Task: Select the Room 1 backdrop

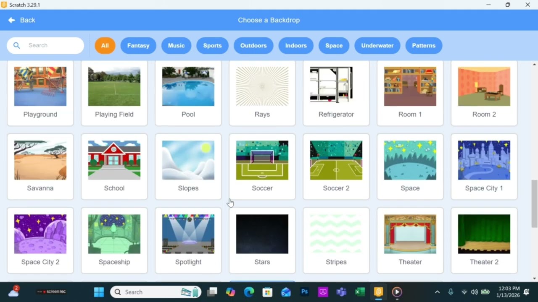Action: pyautogui.click(x=410, y=93)
